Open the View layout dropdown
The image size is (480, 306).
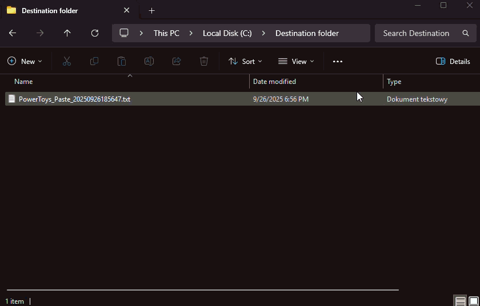pyautogui.click(x=296, y=61)
